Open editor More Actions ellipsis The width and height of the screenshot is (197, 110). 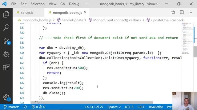coord(190,12)
